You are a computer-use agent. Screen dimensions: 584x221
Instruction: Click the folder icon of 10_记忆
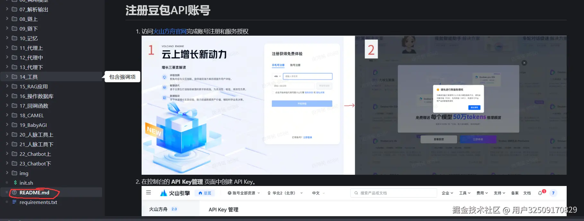click(14, 38)
